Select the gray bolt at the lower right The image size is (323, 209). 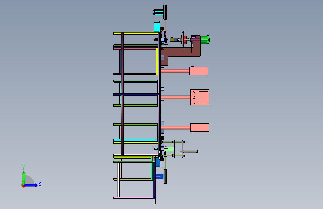pos(190,151)
